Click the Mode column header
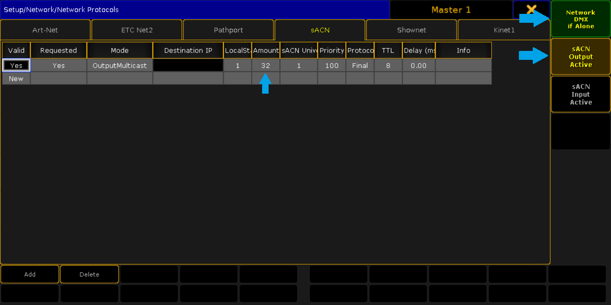The width and height of the screenshot is (611, 305). [120, 50]
